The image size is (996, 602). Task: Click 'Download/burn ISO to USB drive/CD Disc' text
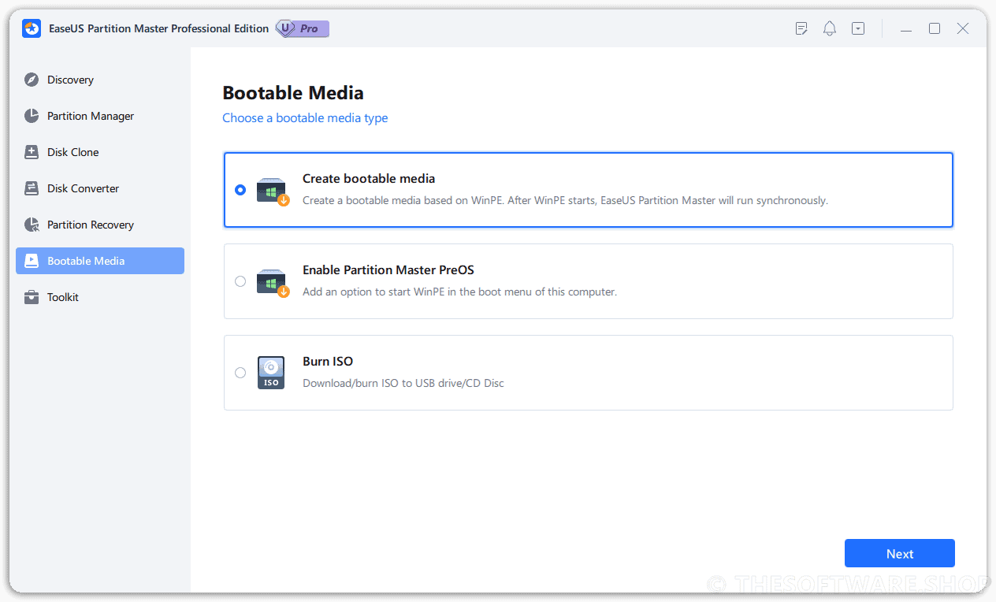point(403,384)
